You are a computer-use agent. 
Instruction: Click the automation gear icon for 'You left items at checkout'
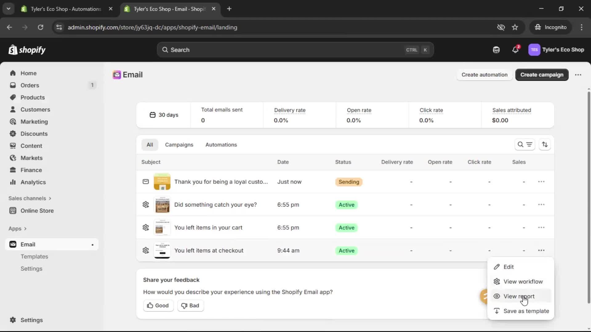point(146,251)
